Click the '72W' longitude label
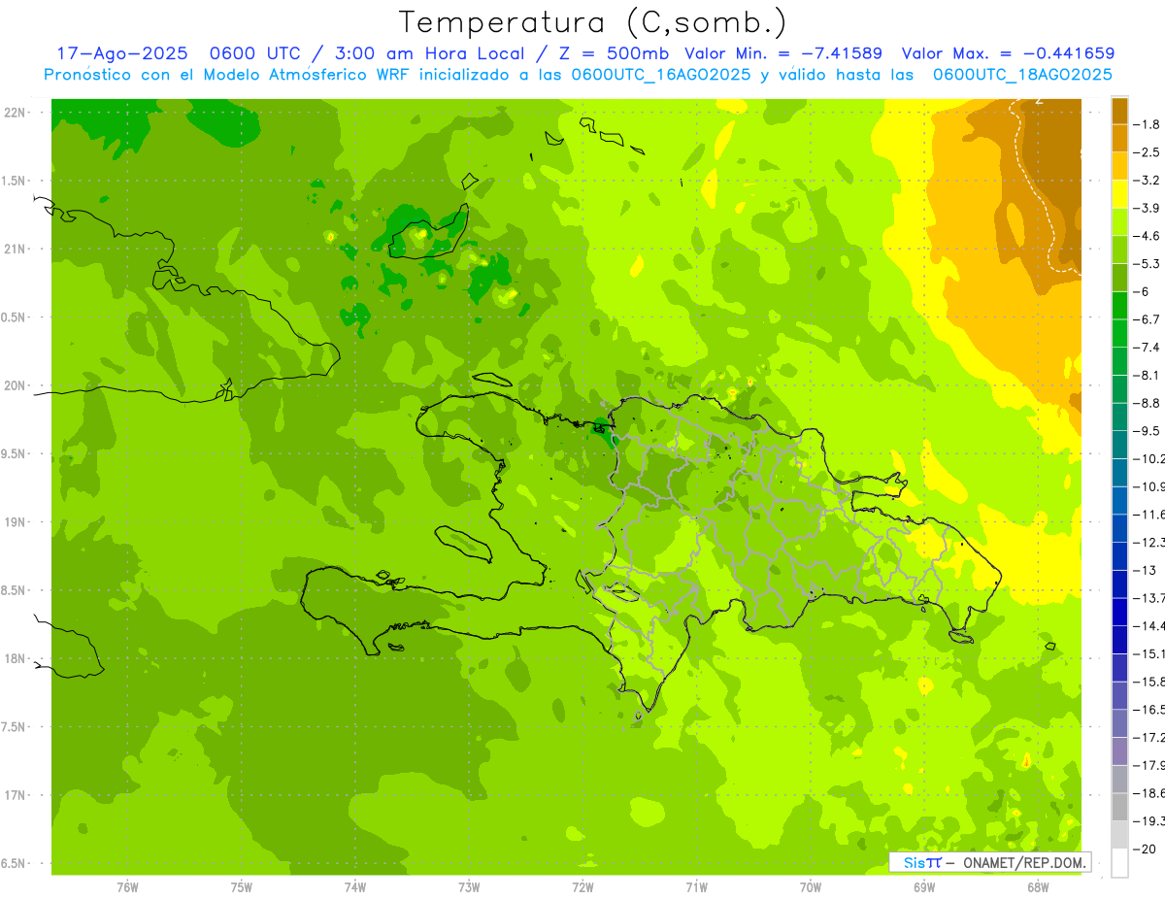 pyautogui.click(x=582, y=886)
